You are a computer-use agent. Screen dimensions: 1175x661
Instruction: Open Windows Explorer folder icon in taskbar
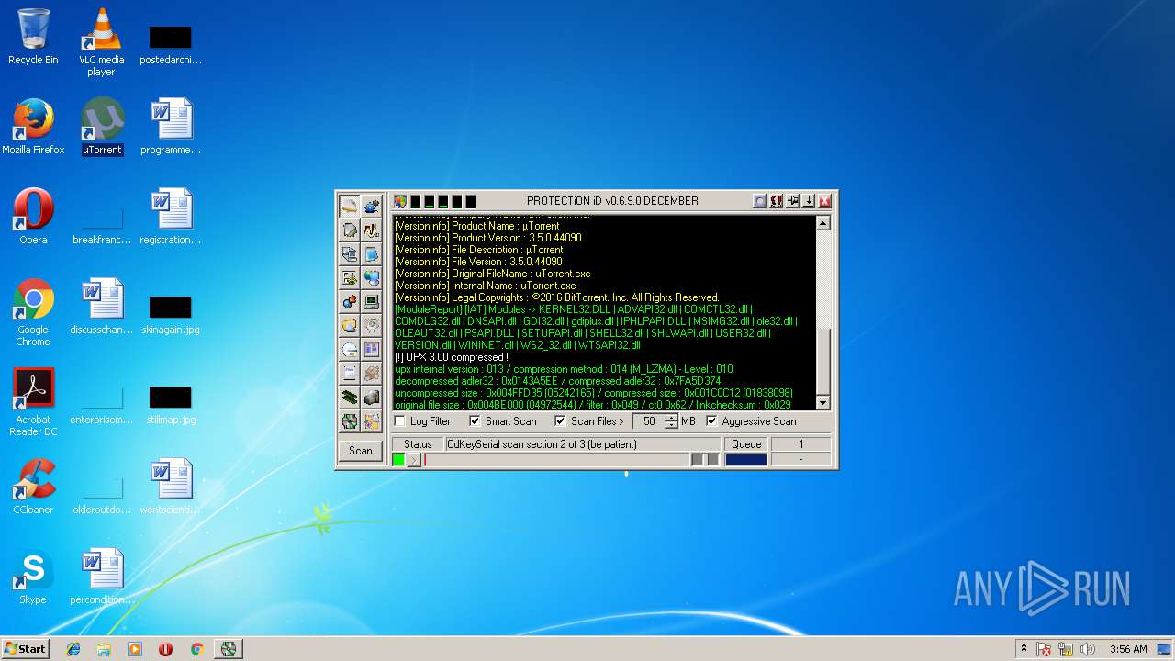[104, 649]
